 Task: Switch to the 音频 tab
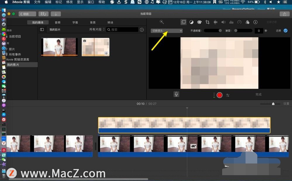(x=58, y=22)
